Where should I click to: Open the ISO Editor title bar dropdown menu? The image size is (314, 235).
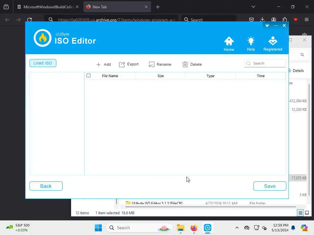(267, 26)
